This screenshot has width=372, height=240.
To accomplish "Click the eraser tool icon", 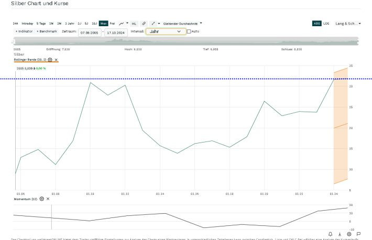I will coord(144,24).
